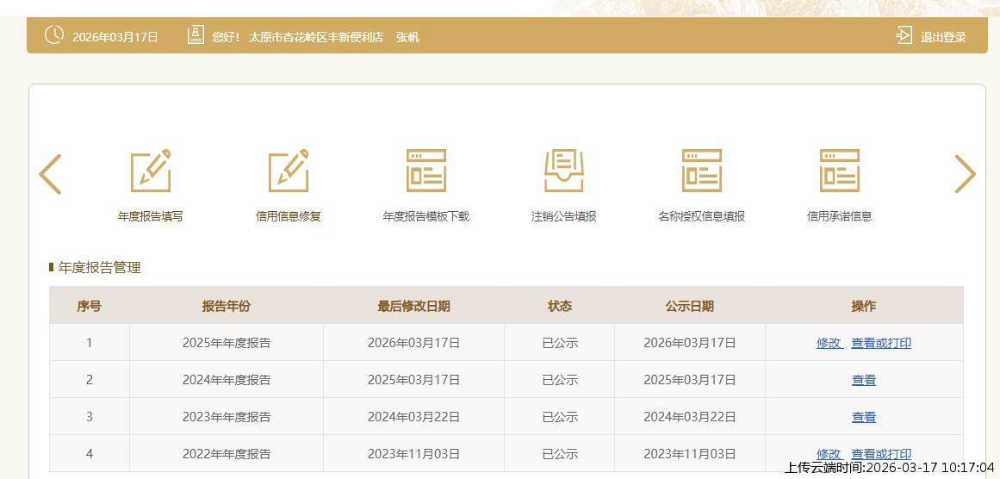Select the 注销公告填报 icon
Screen dimensions: 1000x479
point(564,171)
